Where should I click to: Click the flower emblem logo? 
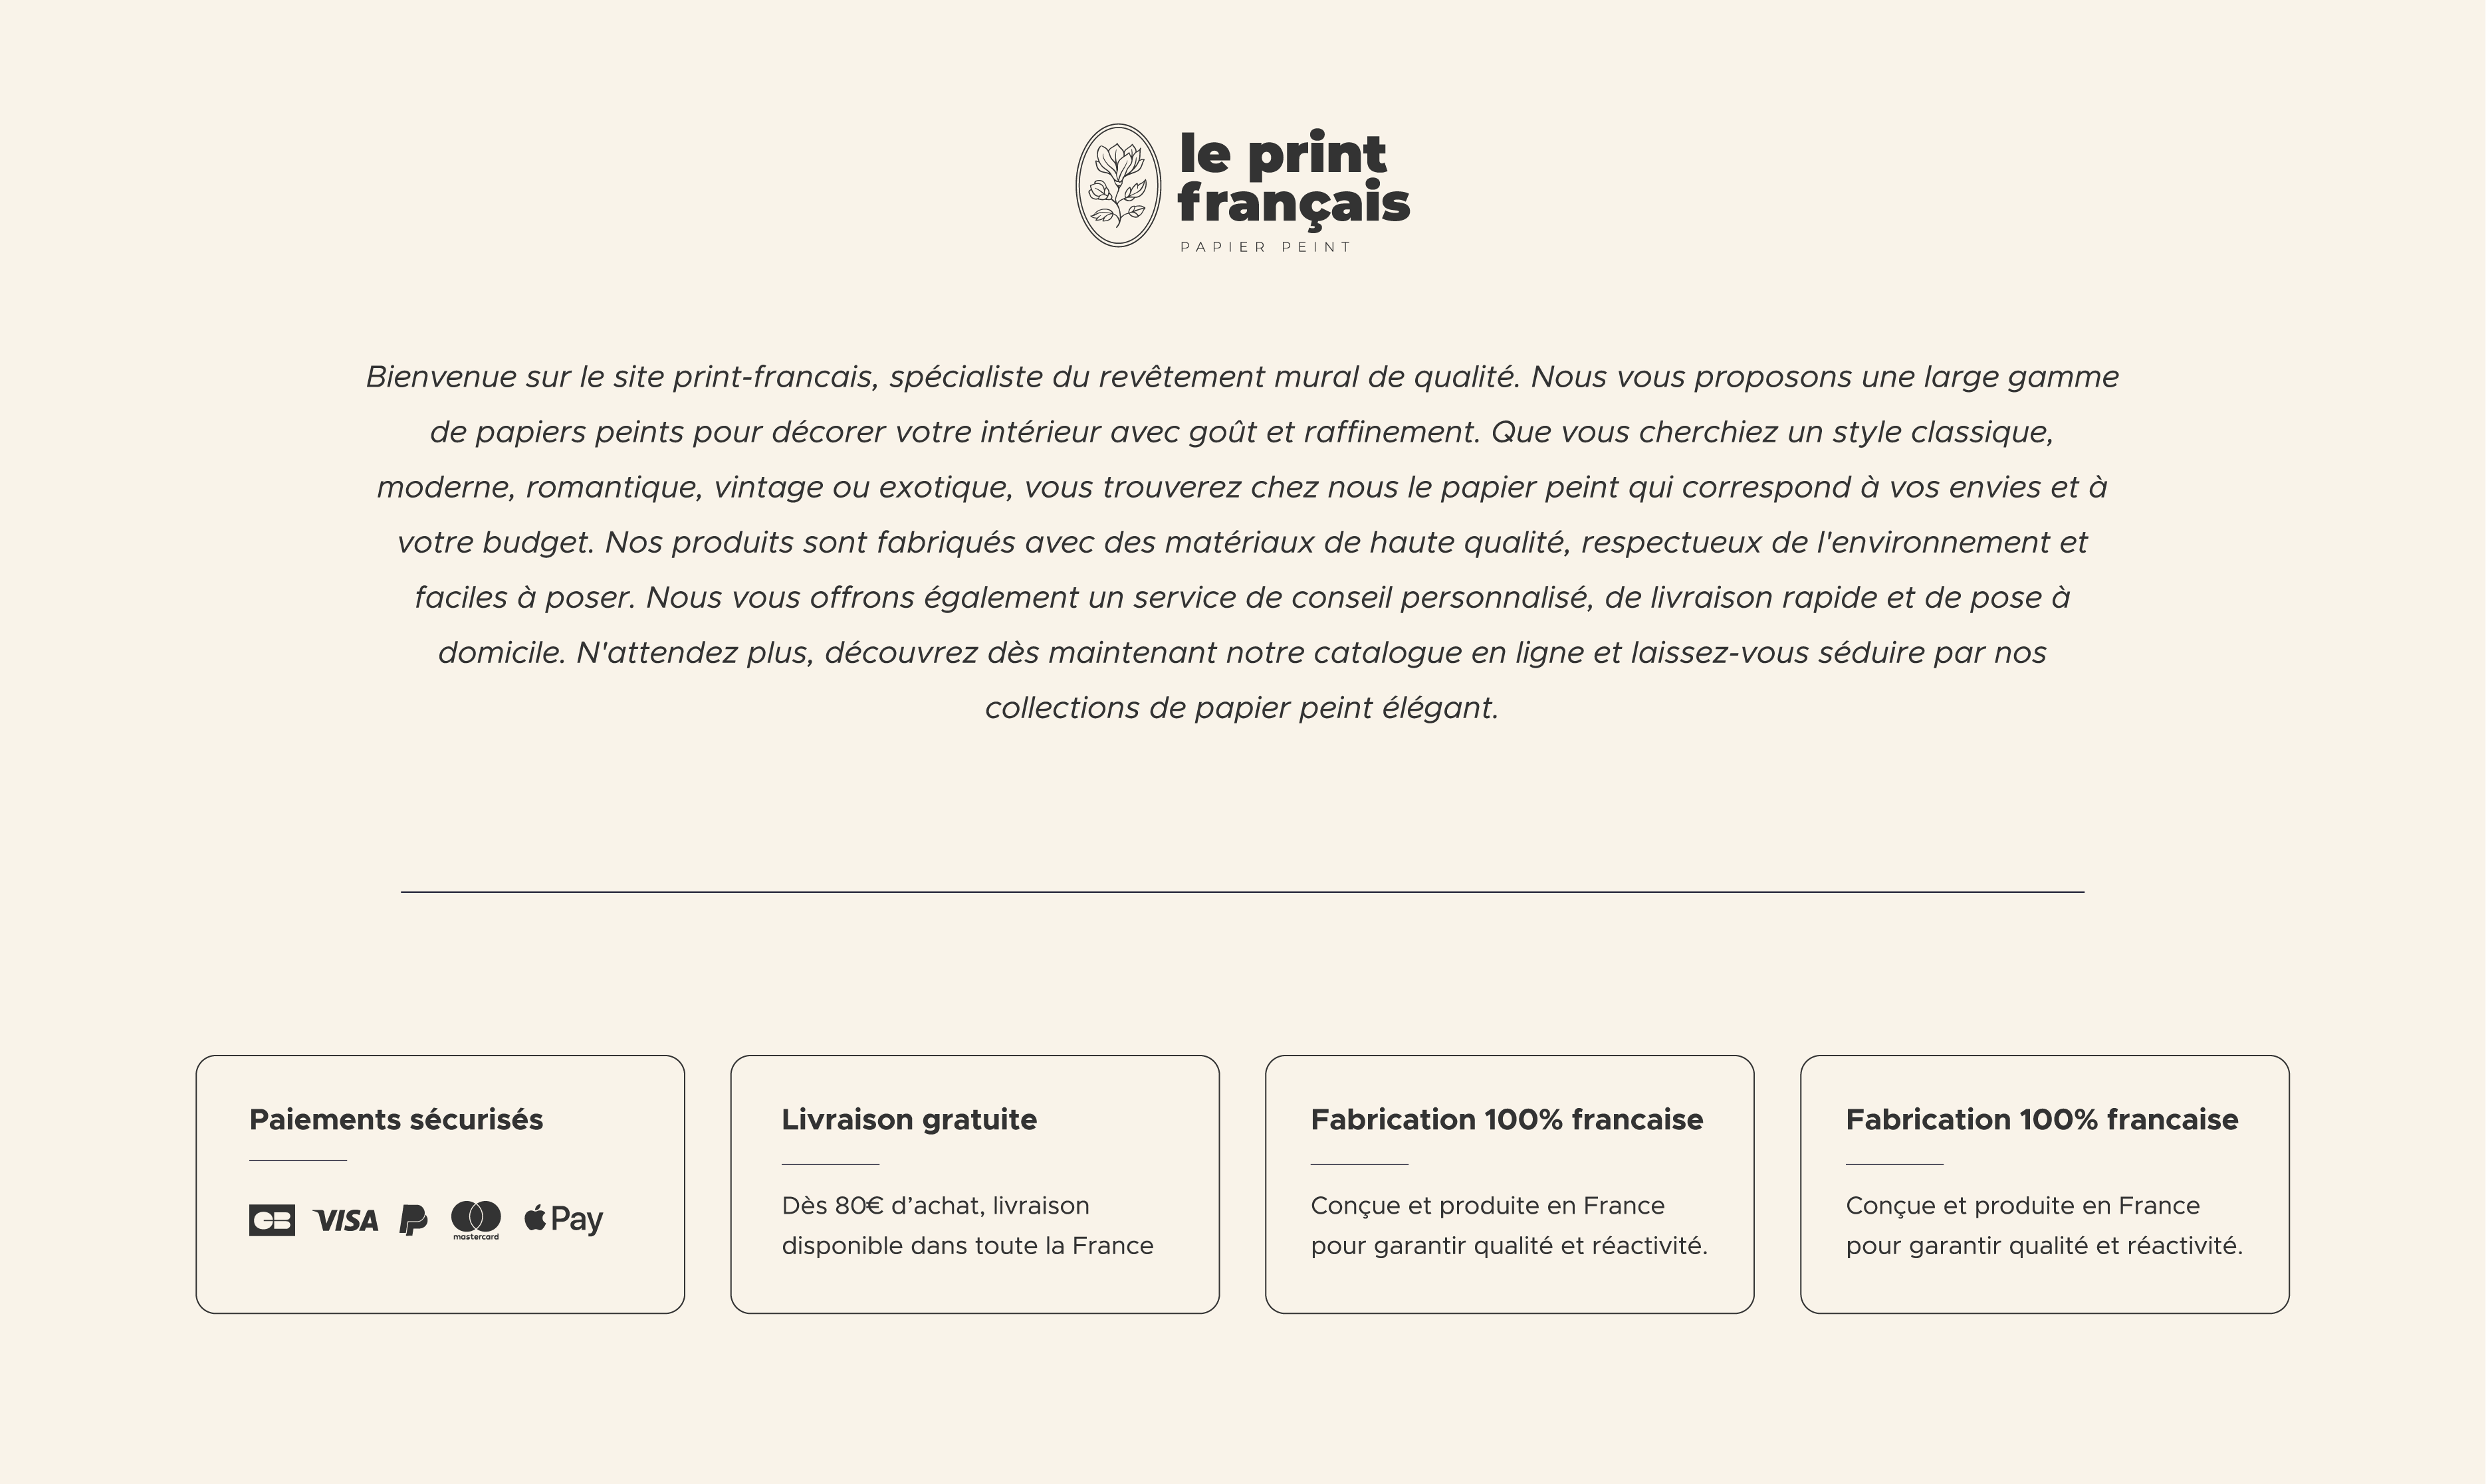(x=1117, y=185)
